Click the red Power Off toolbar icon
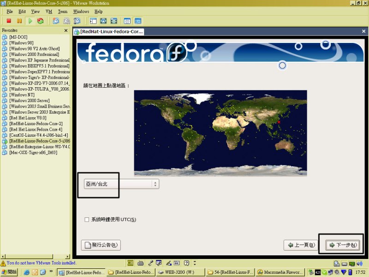 click(9, 21)
